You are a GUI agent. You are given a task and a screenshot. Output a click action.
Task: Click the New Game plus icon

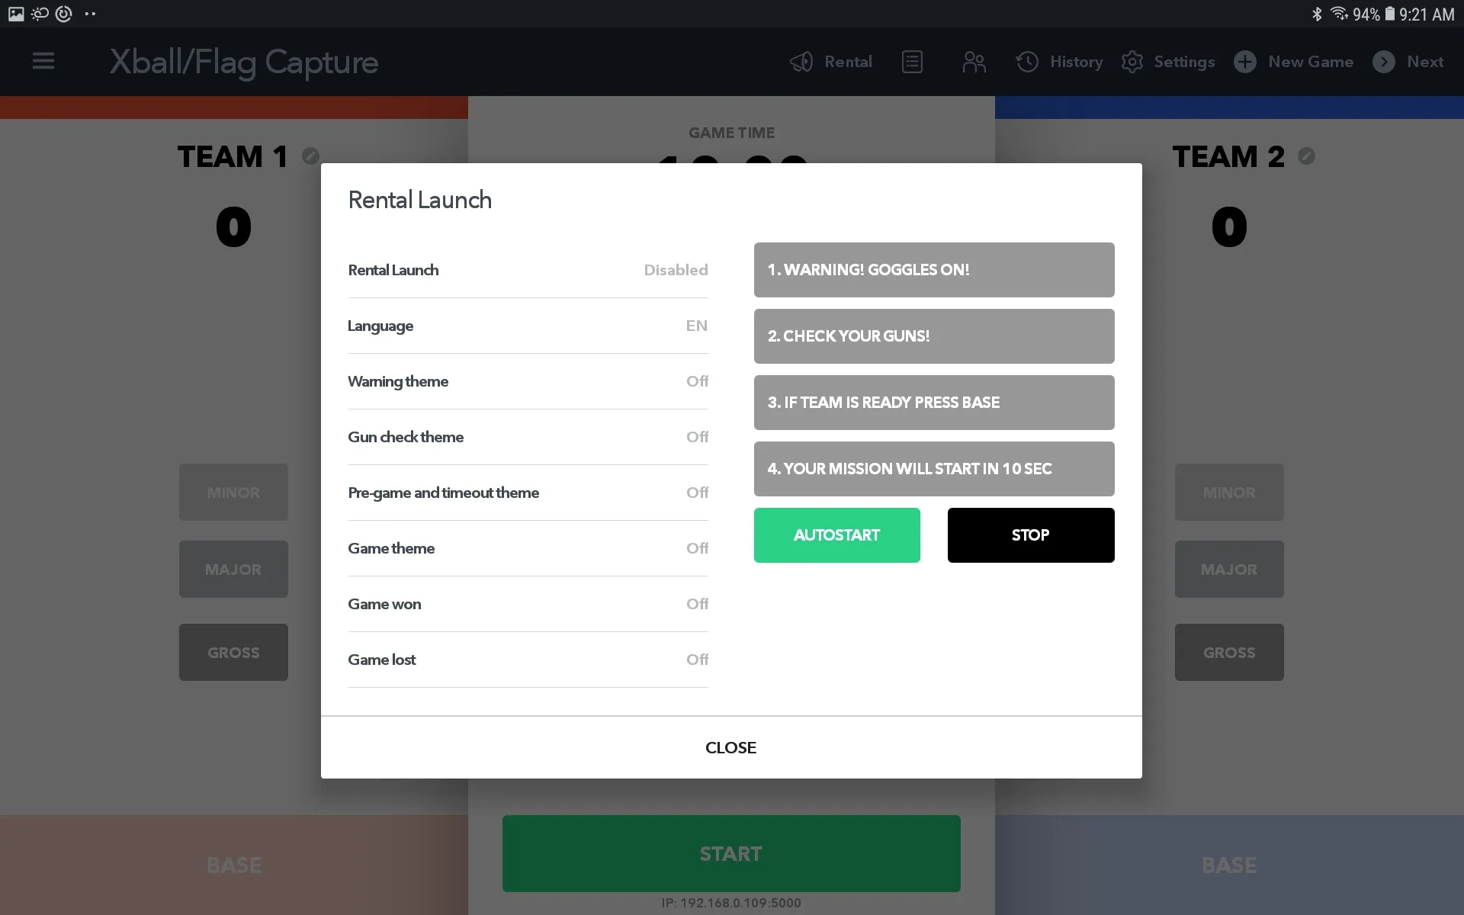(x=1244, y=61)
